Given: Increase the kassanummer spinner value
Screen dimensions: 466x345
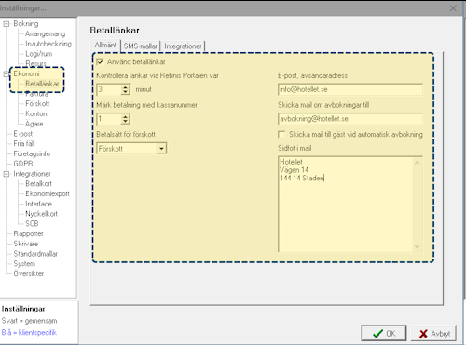Looking at the screenshot, I should pyautogui.click(x=125, y=116).
